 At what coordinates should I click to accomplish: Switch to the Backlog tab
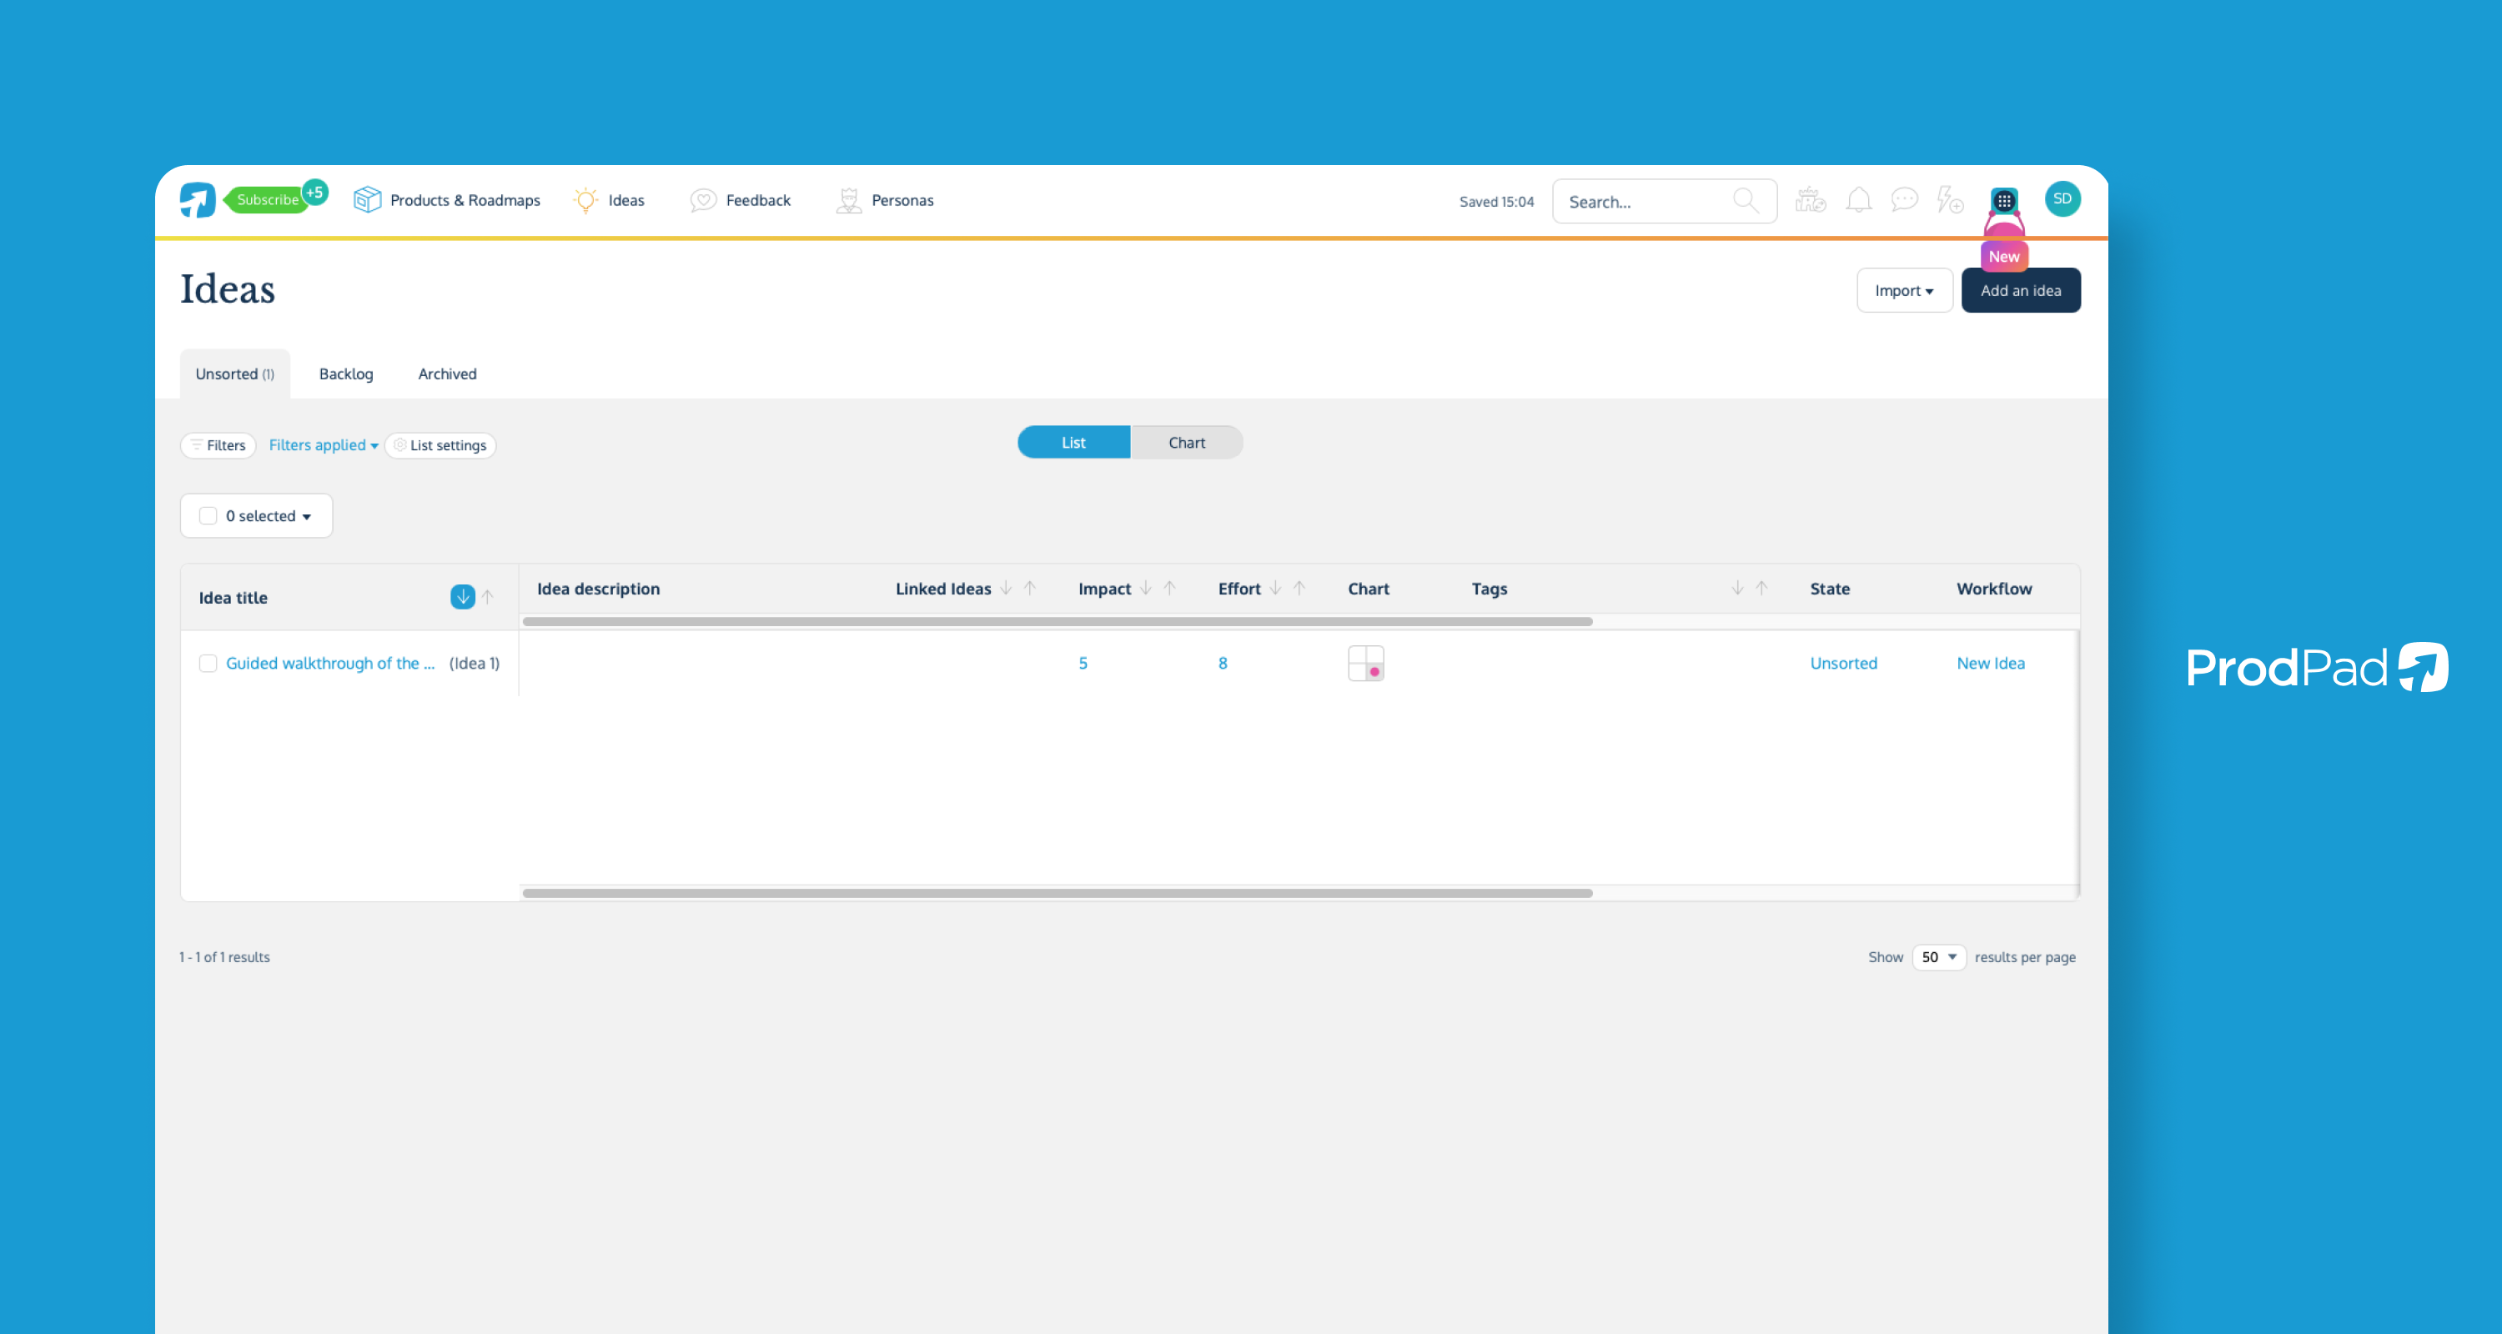(x=346, y=374)
